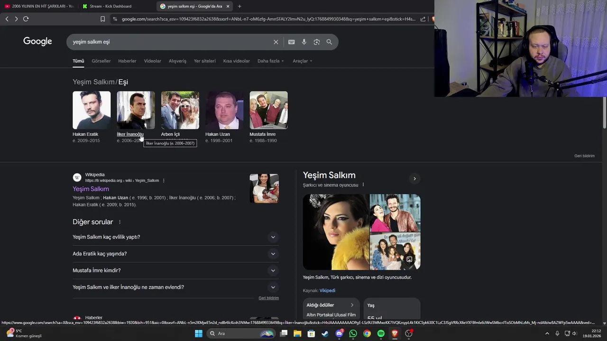Screen dimensions: 607x341
Task: Switch to Videolar tab
Action: 153,61
